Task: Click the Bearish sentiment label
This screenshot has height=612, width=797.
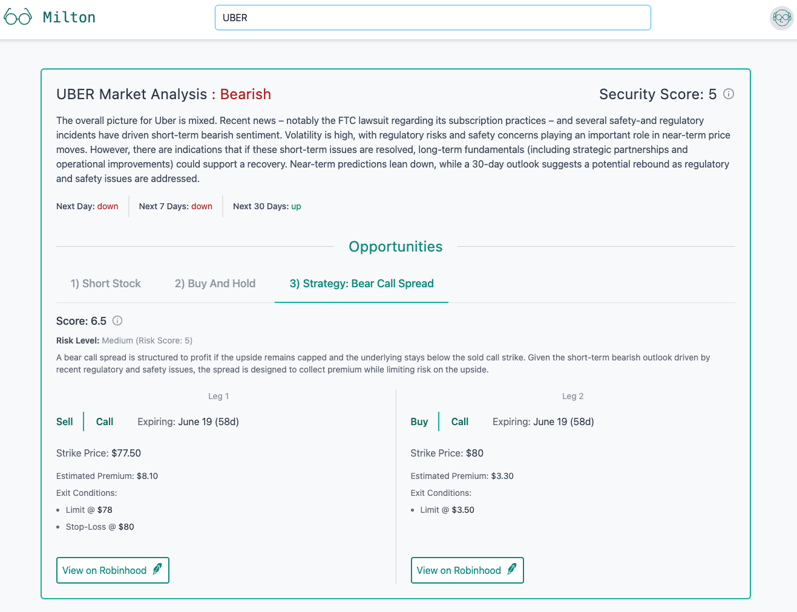Action: [245, 94]
